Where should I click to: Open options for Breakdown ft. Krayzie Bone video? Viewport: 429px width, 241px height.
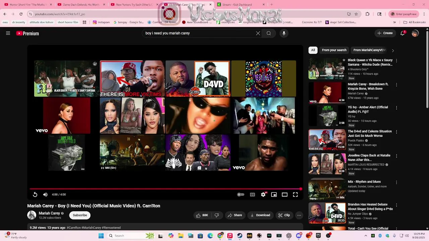pos(396,85)
